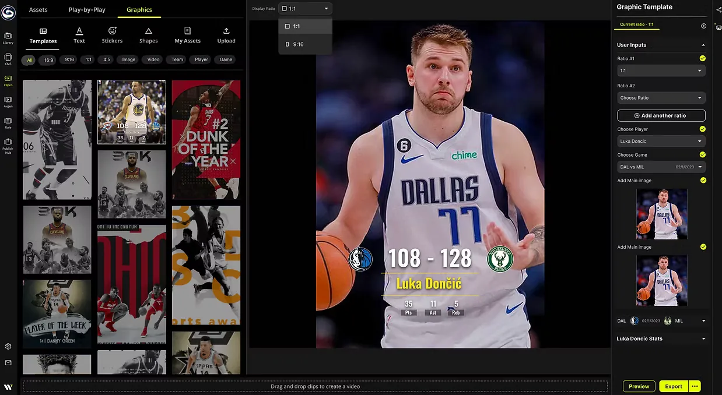Image resolution: width=722 pixels, height=395 pixels.
Task: Switch to the Assets tab
Action: click(38, 9)
